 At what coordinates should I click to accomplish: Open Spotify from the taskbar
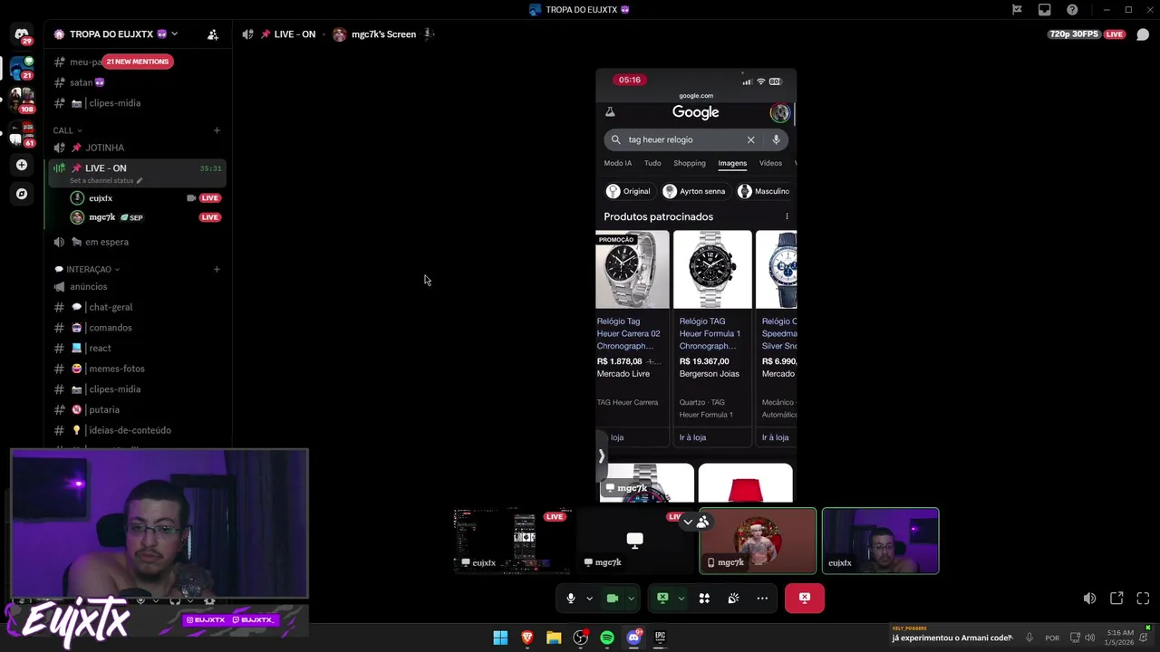point(607,638)
